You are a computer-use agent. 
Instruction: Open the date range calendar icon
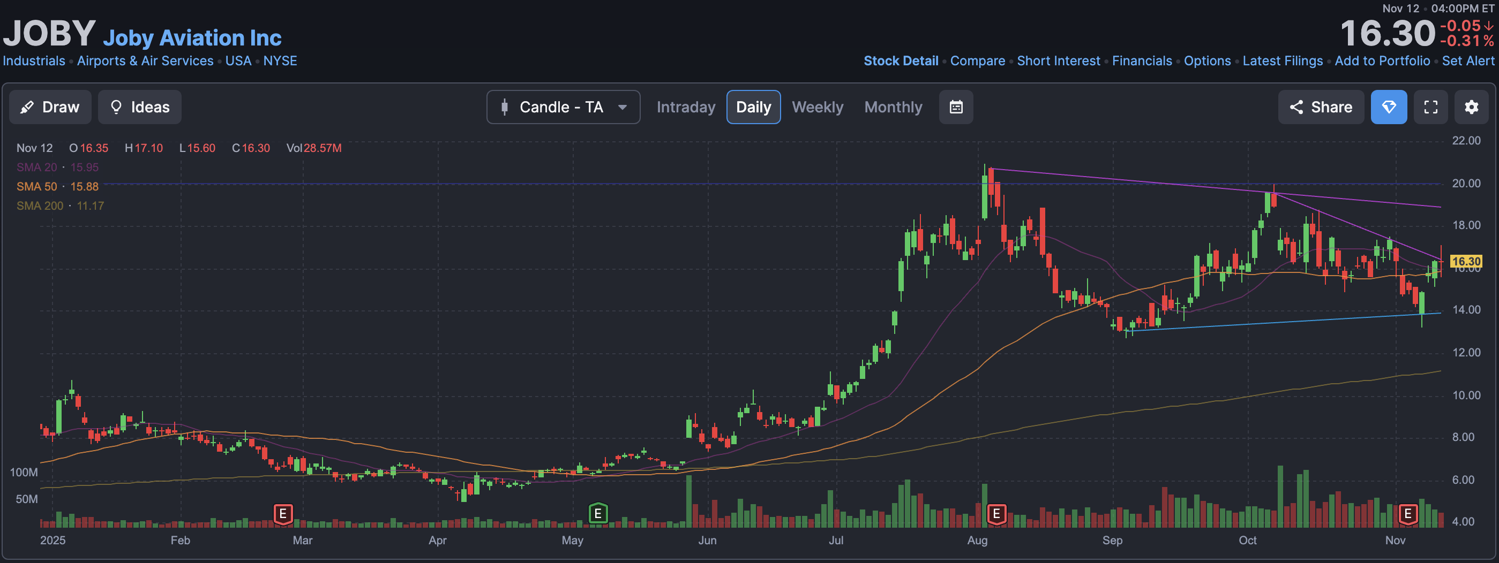tap(956, 107)
